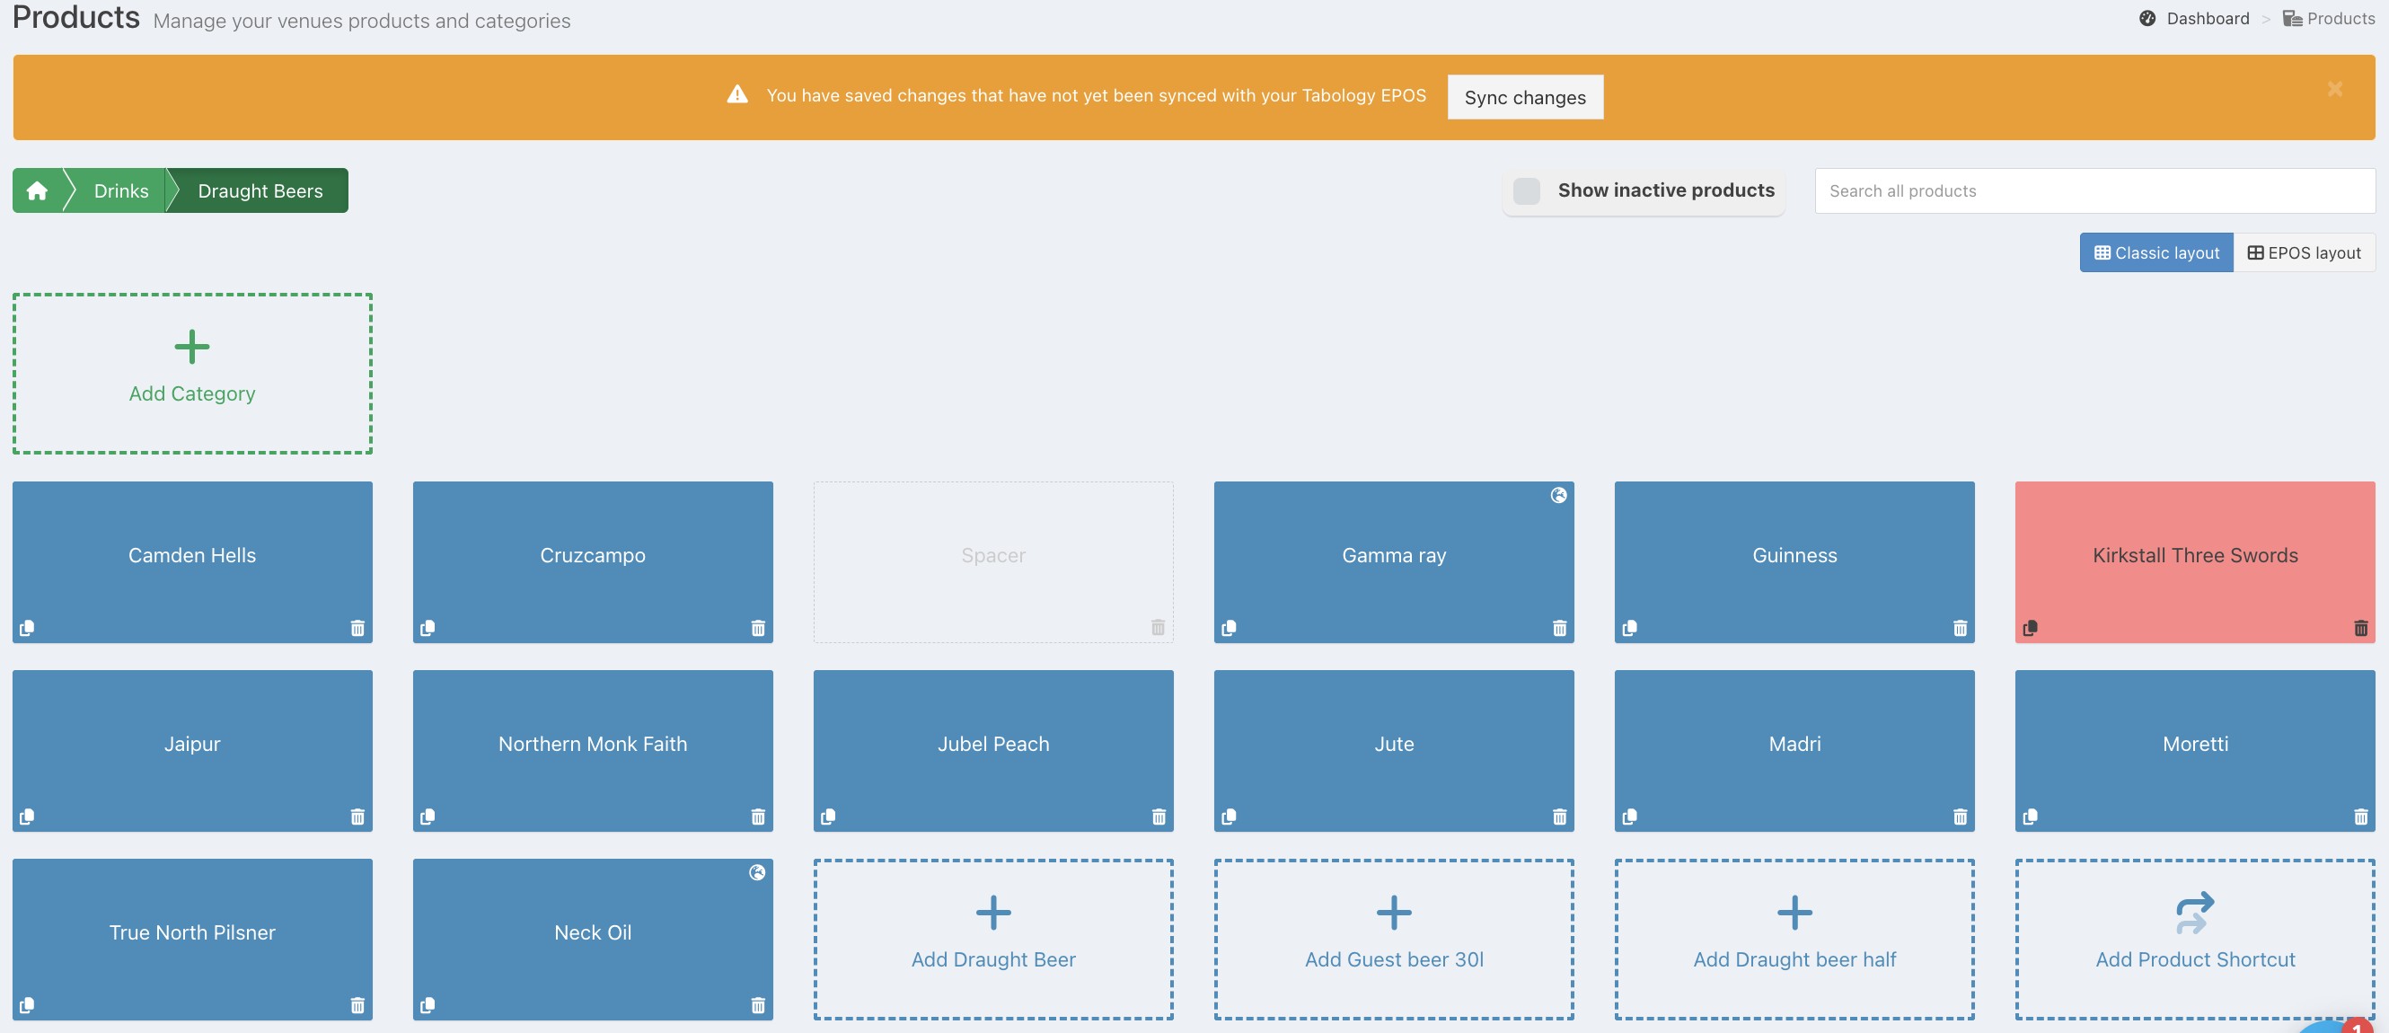The width and height of the screenshot is (2389, 1033).
Task: Delete the Cruzcampo product
Action: coord(759,628)
